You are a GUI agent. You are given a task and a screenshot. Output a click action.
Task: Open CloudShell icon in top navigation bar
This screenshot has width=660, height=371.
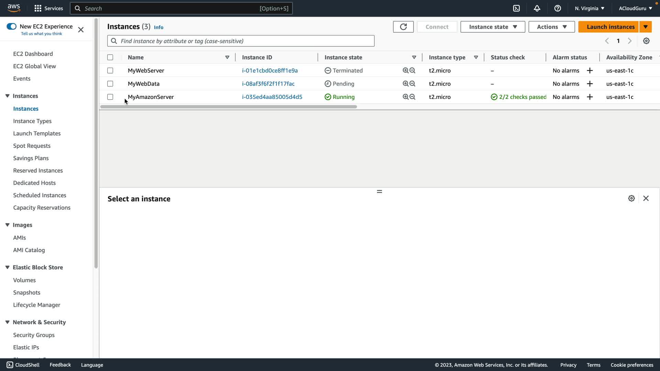pyautogui.click(x=516, y=8)
